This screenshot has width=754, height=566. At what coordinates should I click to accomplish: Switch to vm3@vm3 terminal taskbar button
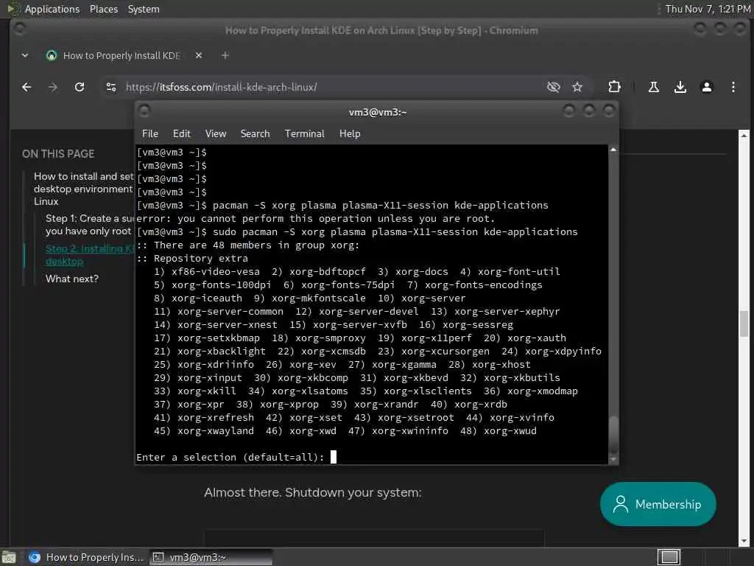click(211, 557)
